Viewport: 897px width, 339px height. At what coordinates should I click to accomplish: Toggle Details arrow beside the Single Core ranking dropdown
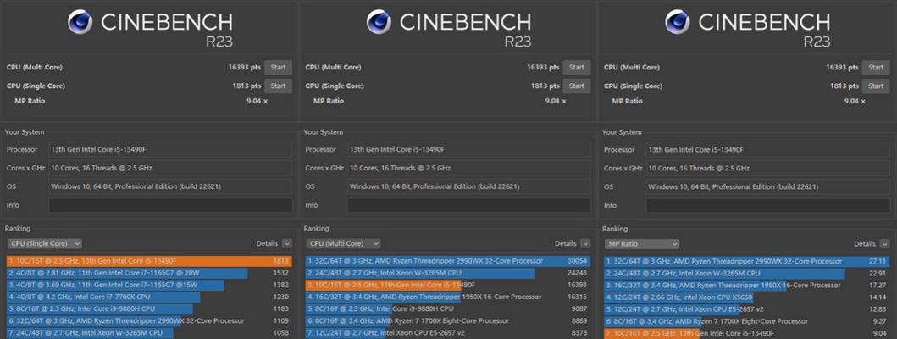(x=286, y=243)
